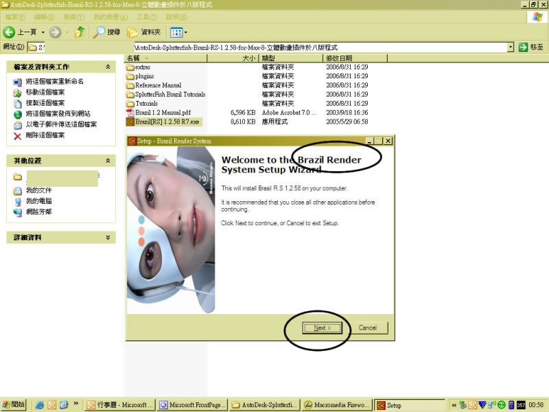
Task: Click into the address bar path field
Action: tap(268, 47)
